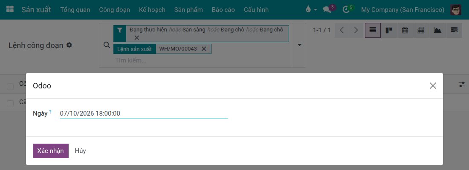The width and height of the screenshot is (469, 170).
Task: Click the Xác nhận button
Action: pyautogui.click(x=51, y=150)
